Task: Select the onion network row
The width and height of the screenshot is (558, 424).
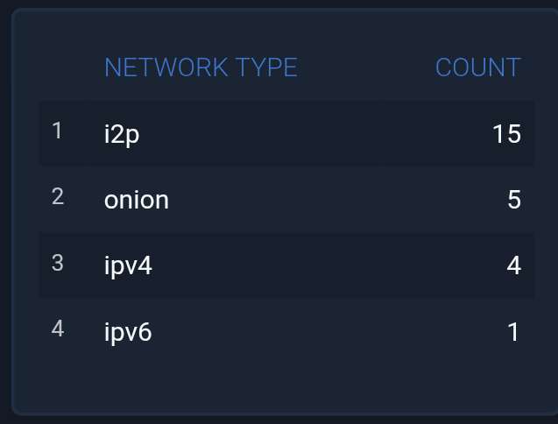Action: point(286,200)
